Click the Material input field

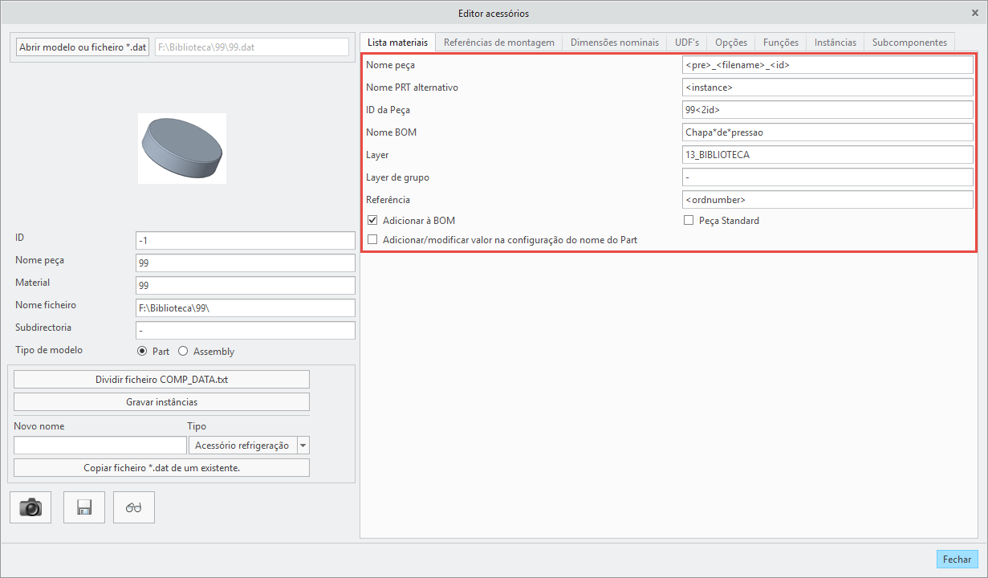click(x=245, y=286)
